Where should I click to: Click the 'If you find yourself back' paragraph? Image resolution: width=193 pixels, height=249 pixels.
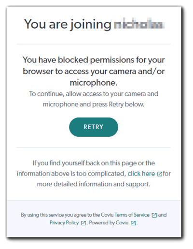point(94,174)
